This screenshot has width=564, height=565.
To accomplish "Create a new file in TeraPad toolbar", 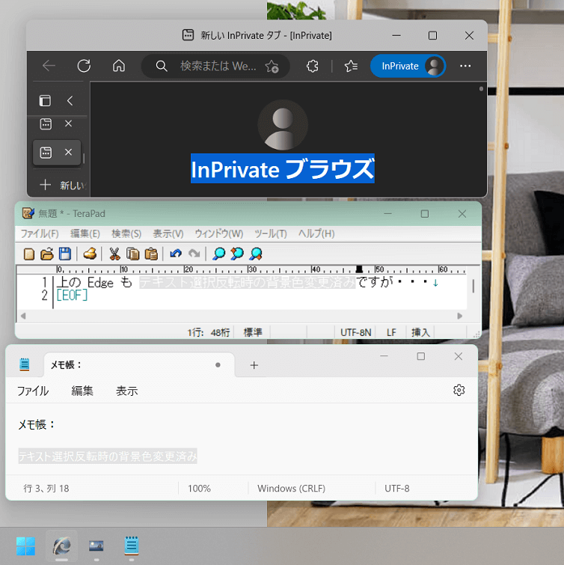I will 29,254.
